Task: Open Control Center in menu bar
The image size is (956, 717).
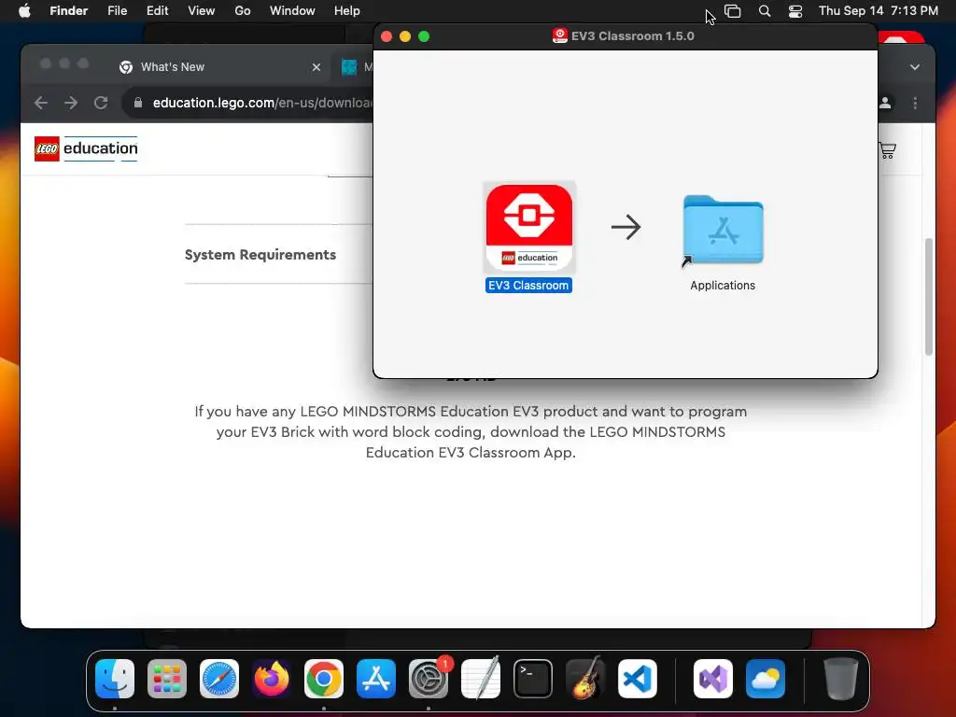Action: point(795,11)
